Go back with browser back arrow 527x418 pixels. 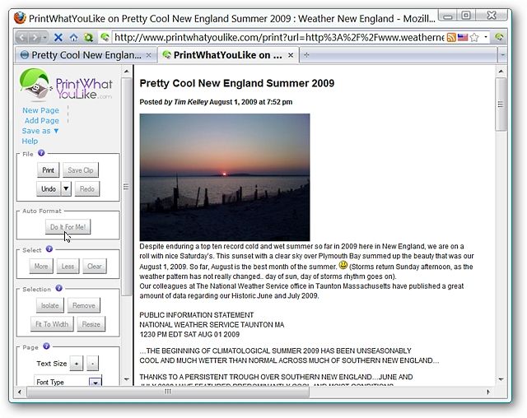click(x=22, y=37)
